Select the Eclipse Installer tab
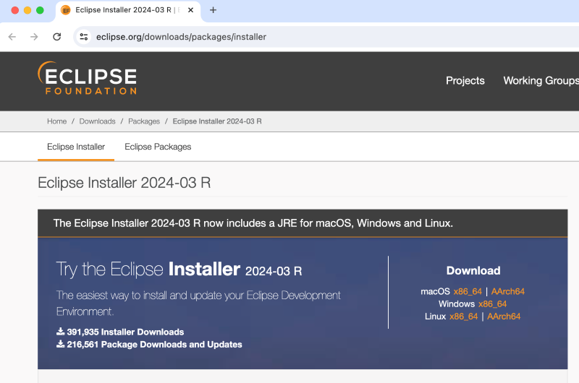 [x=76, y=147]
